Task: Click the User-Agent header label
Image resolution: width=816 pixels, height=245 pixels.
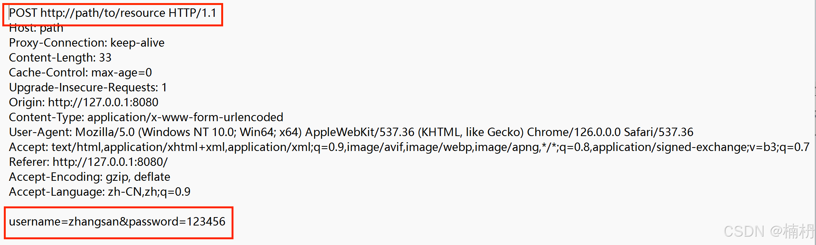Action: (40, 132)
